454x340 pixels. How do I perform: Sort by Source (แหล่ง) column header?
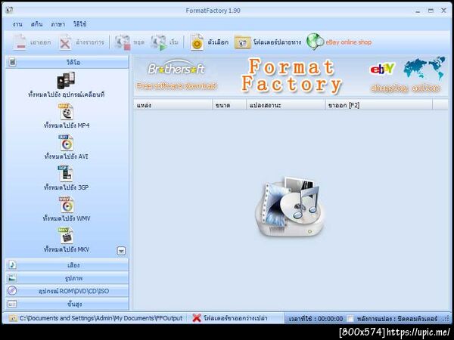coord(173,105)
